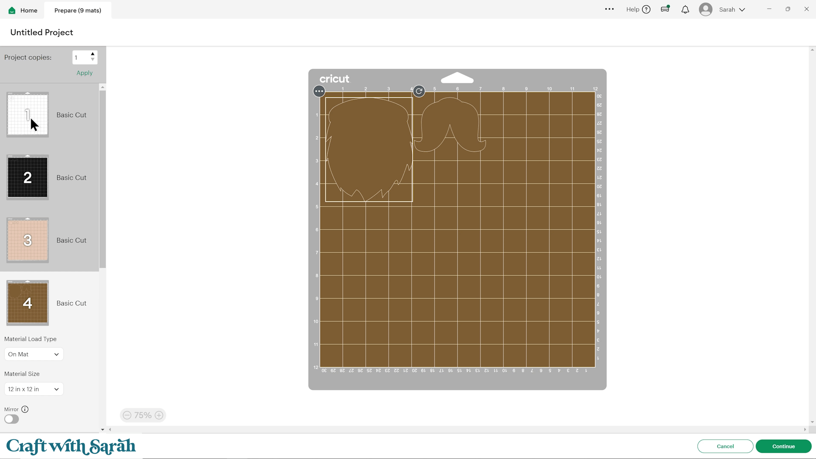Switch to the Prepare (9 mats) tab
This screenshot has width=816, height=459.
78,10
